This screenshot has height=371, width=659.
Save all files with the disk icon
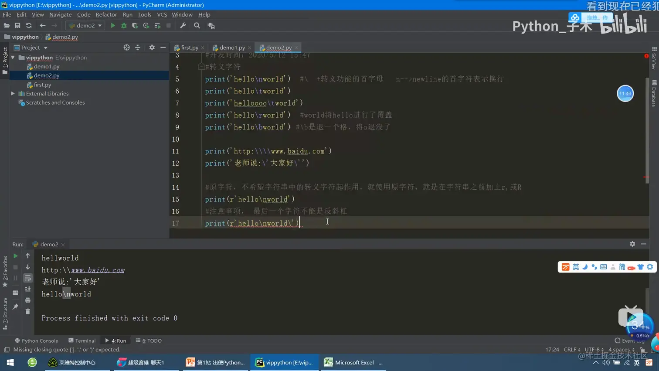click(17, 26)
